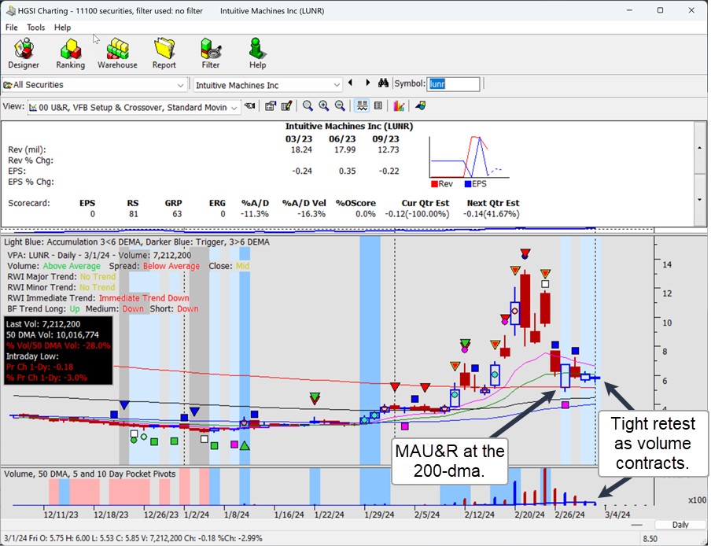The image size is (711, 546).
Task: Click the Help toolbar button with green figure
Action: pos(257,53)
